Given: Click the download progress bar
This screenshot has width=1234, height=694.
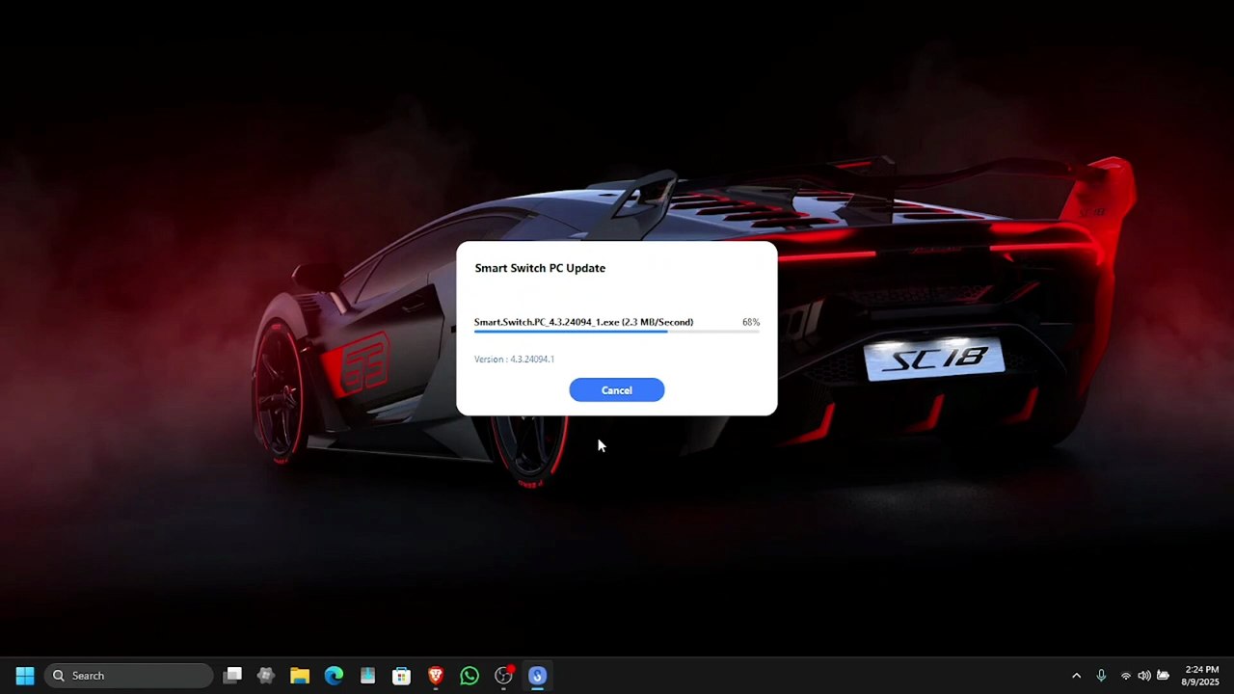Looking at the screenshot, I should pyautogui.click(x=616, y=332).
